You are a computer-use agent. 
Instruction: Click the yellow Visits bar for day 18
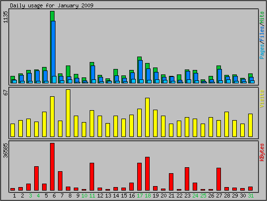click(x=147, y=117)
